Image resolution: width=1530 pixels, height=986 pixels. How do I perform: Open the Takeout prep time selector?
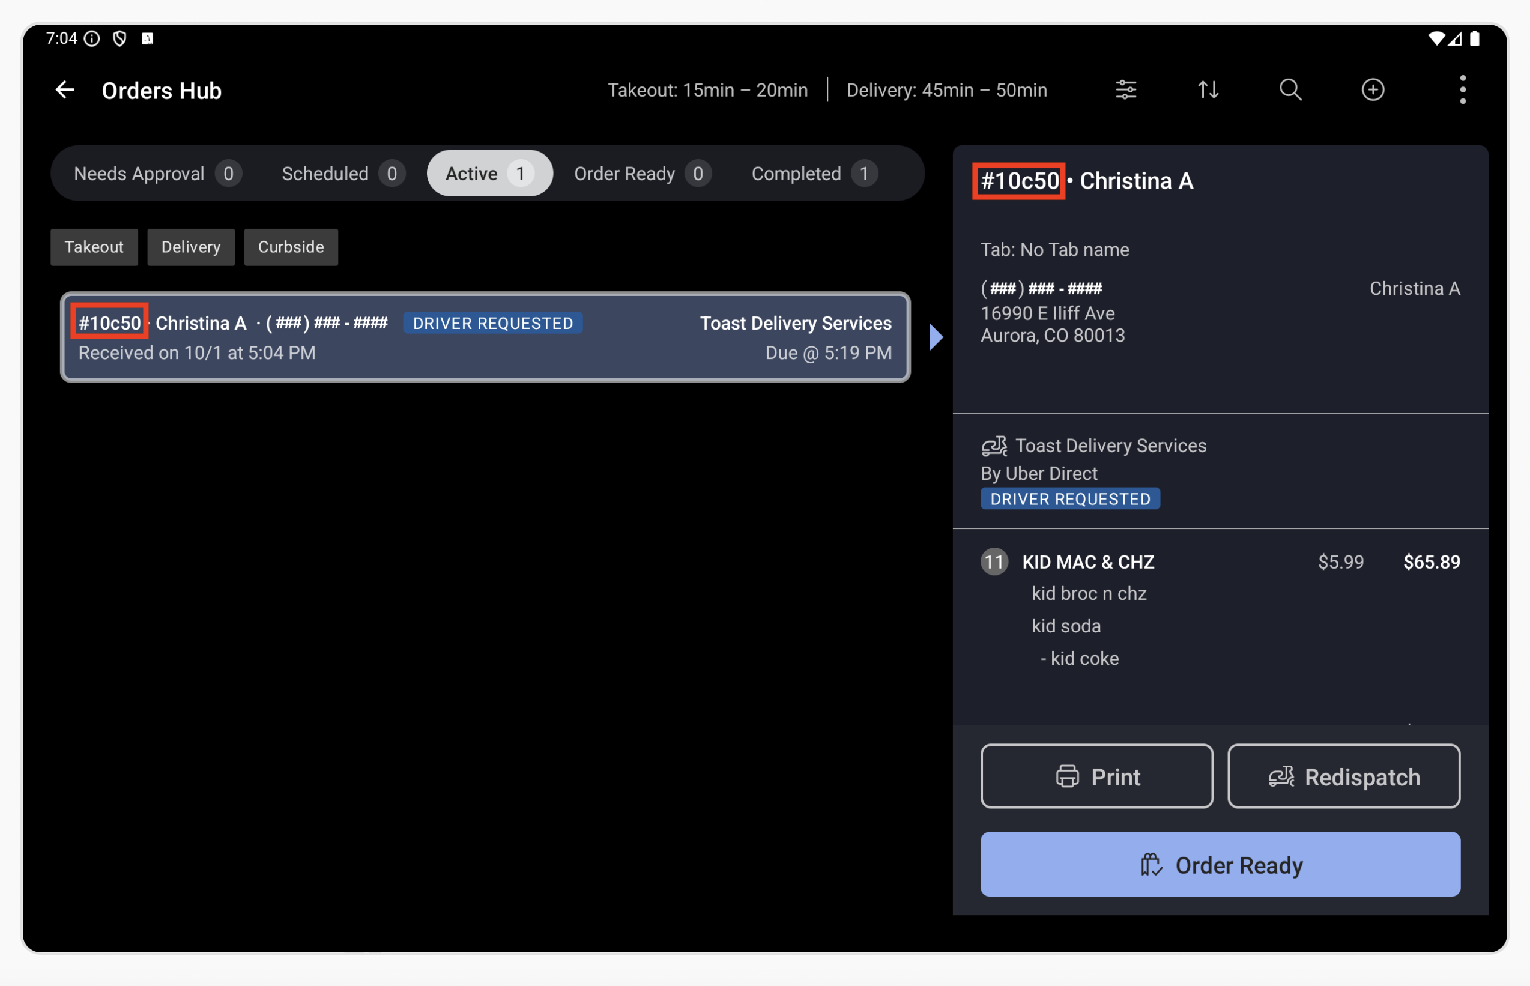[x=708, y=89]
